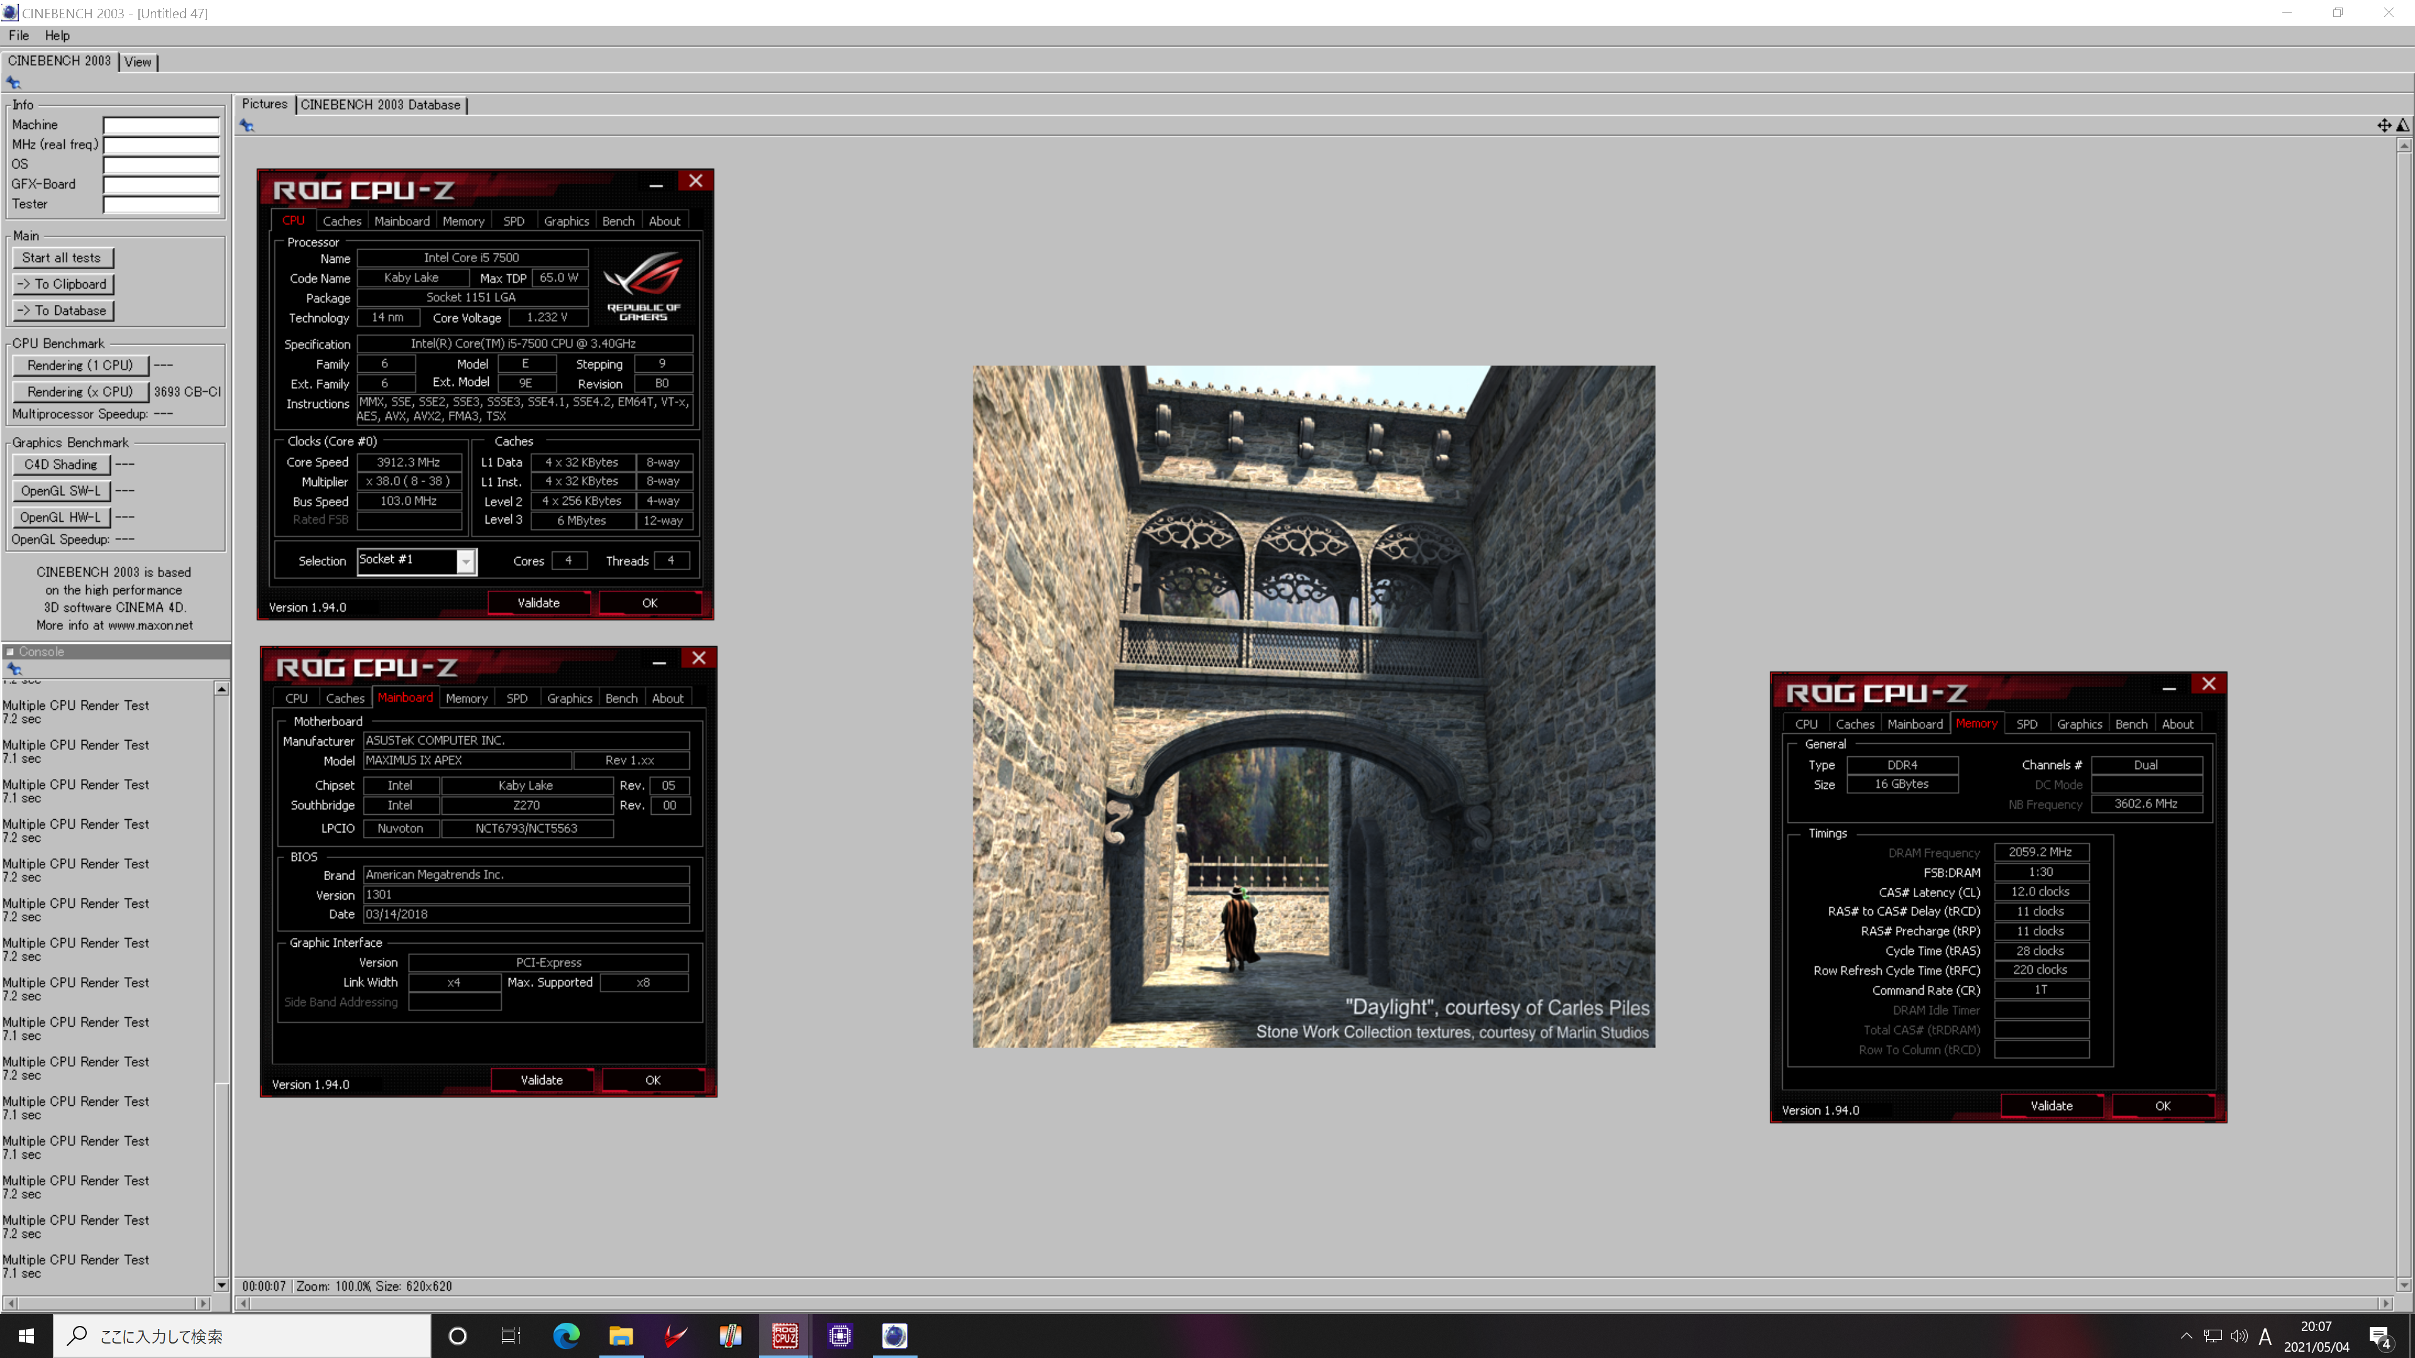
Task: Open SPD tab in Mainboard CPU-Z window
Action: (x=516, y=698)
